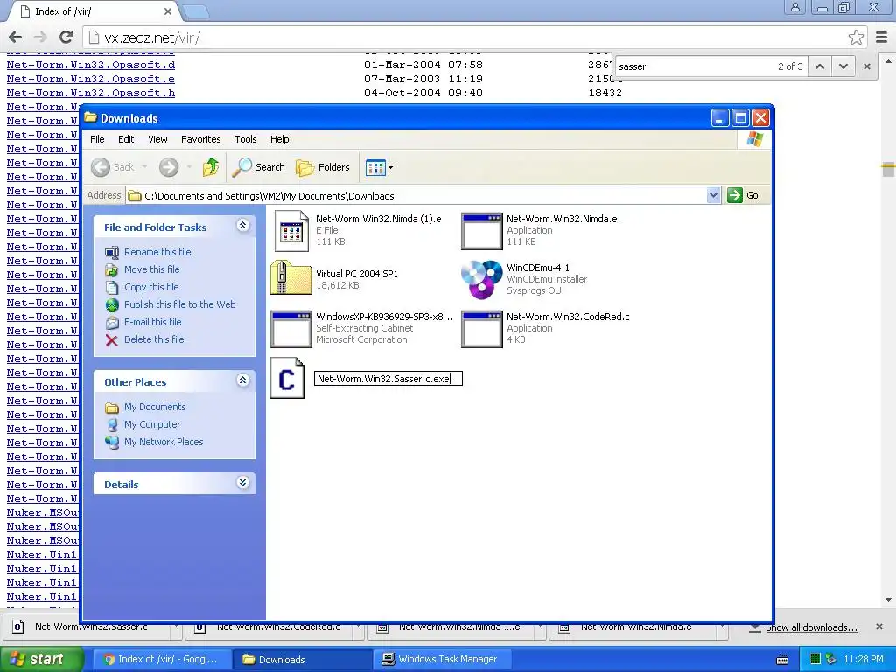The width and height of the screenshot is (896, 672).
Task: Click Rename this file
Action: [157, 252]
